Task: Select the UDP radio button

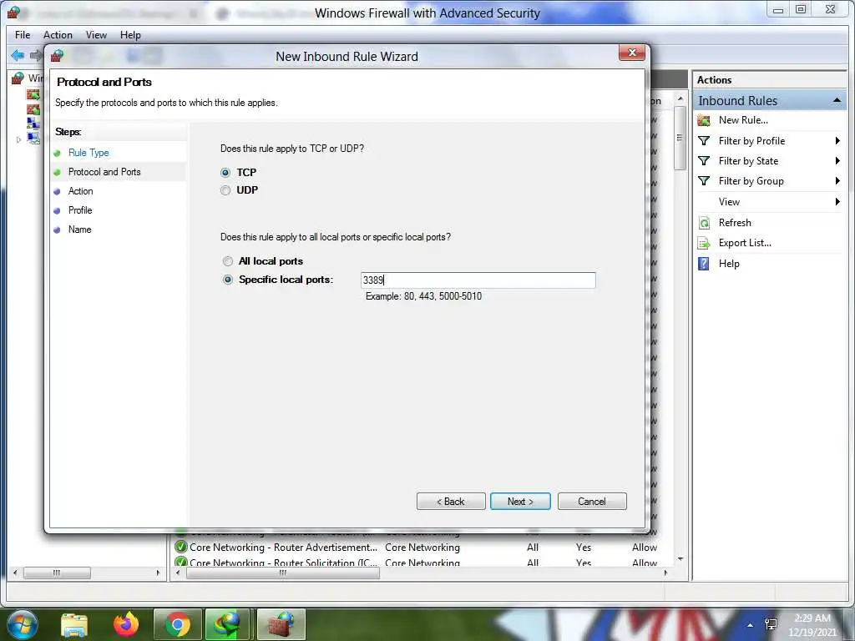Action: (x=225, y=190)
